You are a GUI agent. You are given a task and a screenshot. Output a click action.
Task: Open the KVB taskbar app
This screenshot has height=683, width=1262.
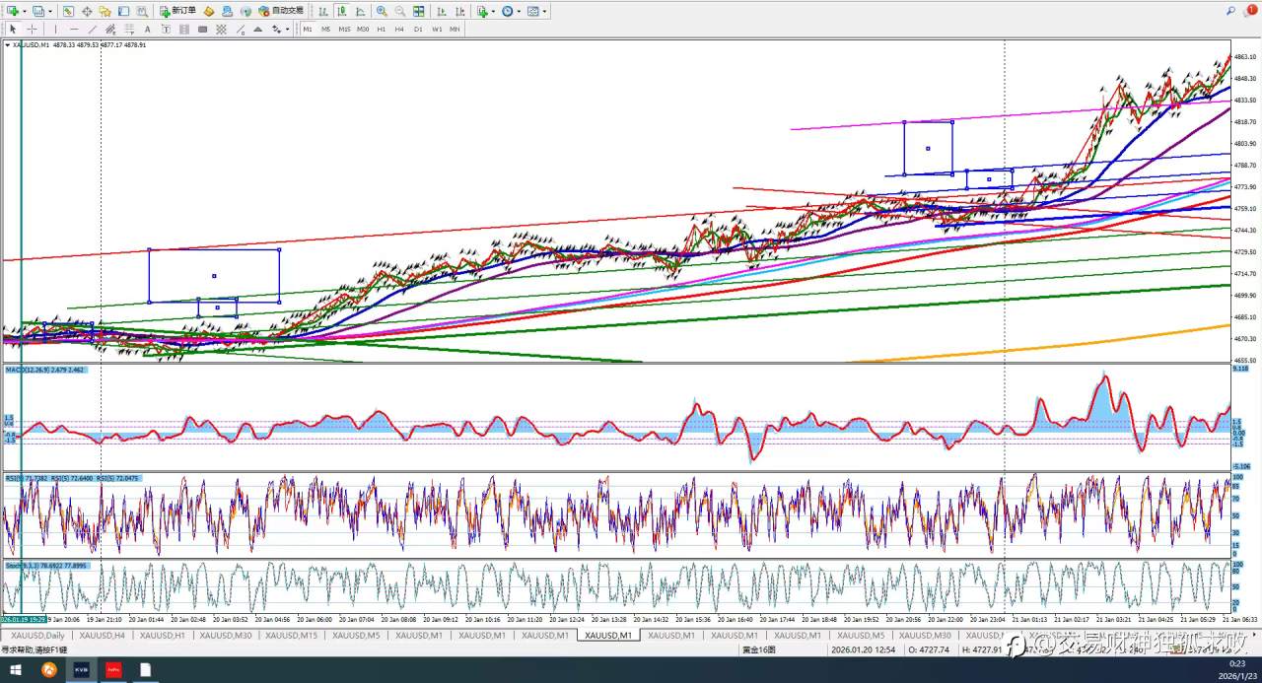[x=81, y=670]
